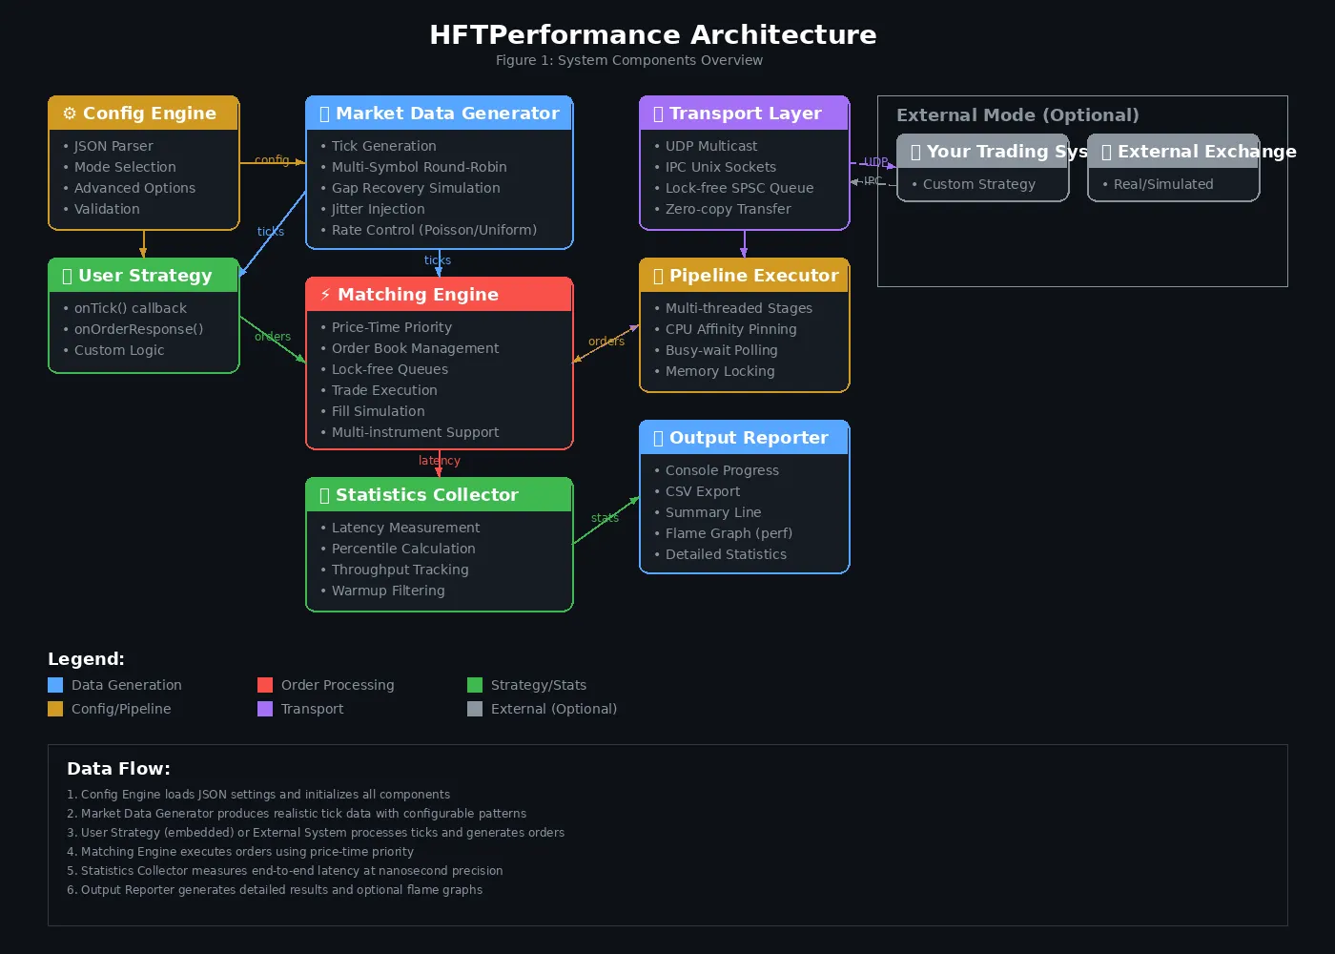Pick the purple Transport legend swatch

pos(265,709)
